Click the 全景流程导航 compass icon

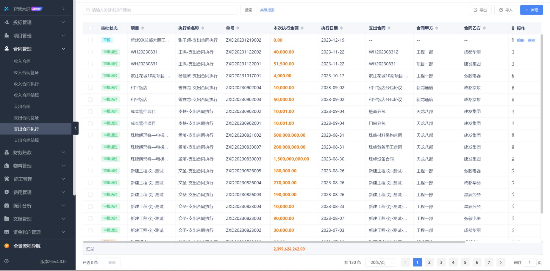click(x=7, y=246)
